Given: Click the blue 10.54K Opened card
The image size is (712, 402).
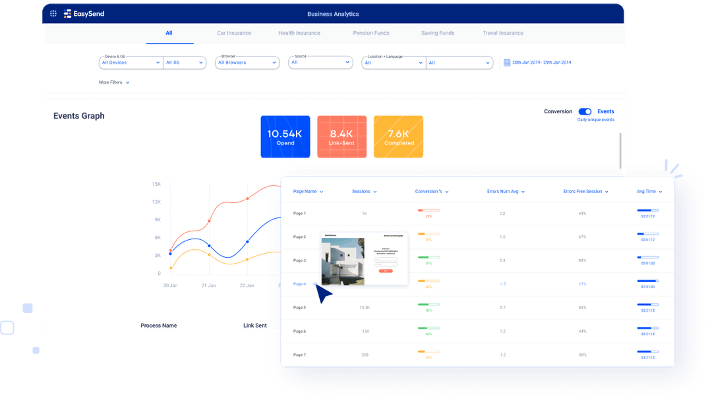Looking at the screenshot, I should (x=285, y=136).
